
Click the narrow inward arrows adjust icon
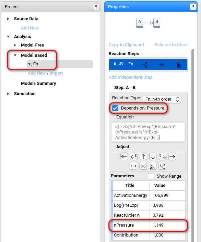(143, 166)
